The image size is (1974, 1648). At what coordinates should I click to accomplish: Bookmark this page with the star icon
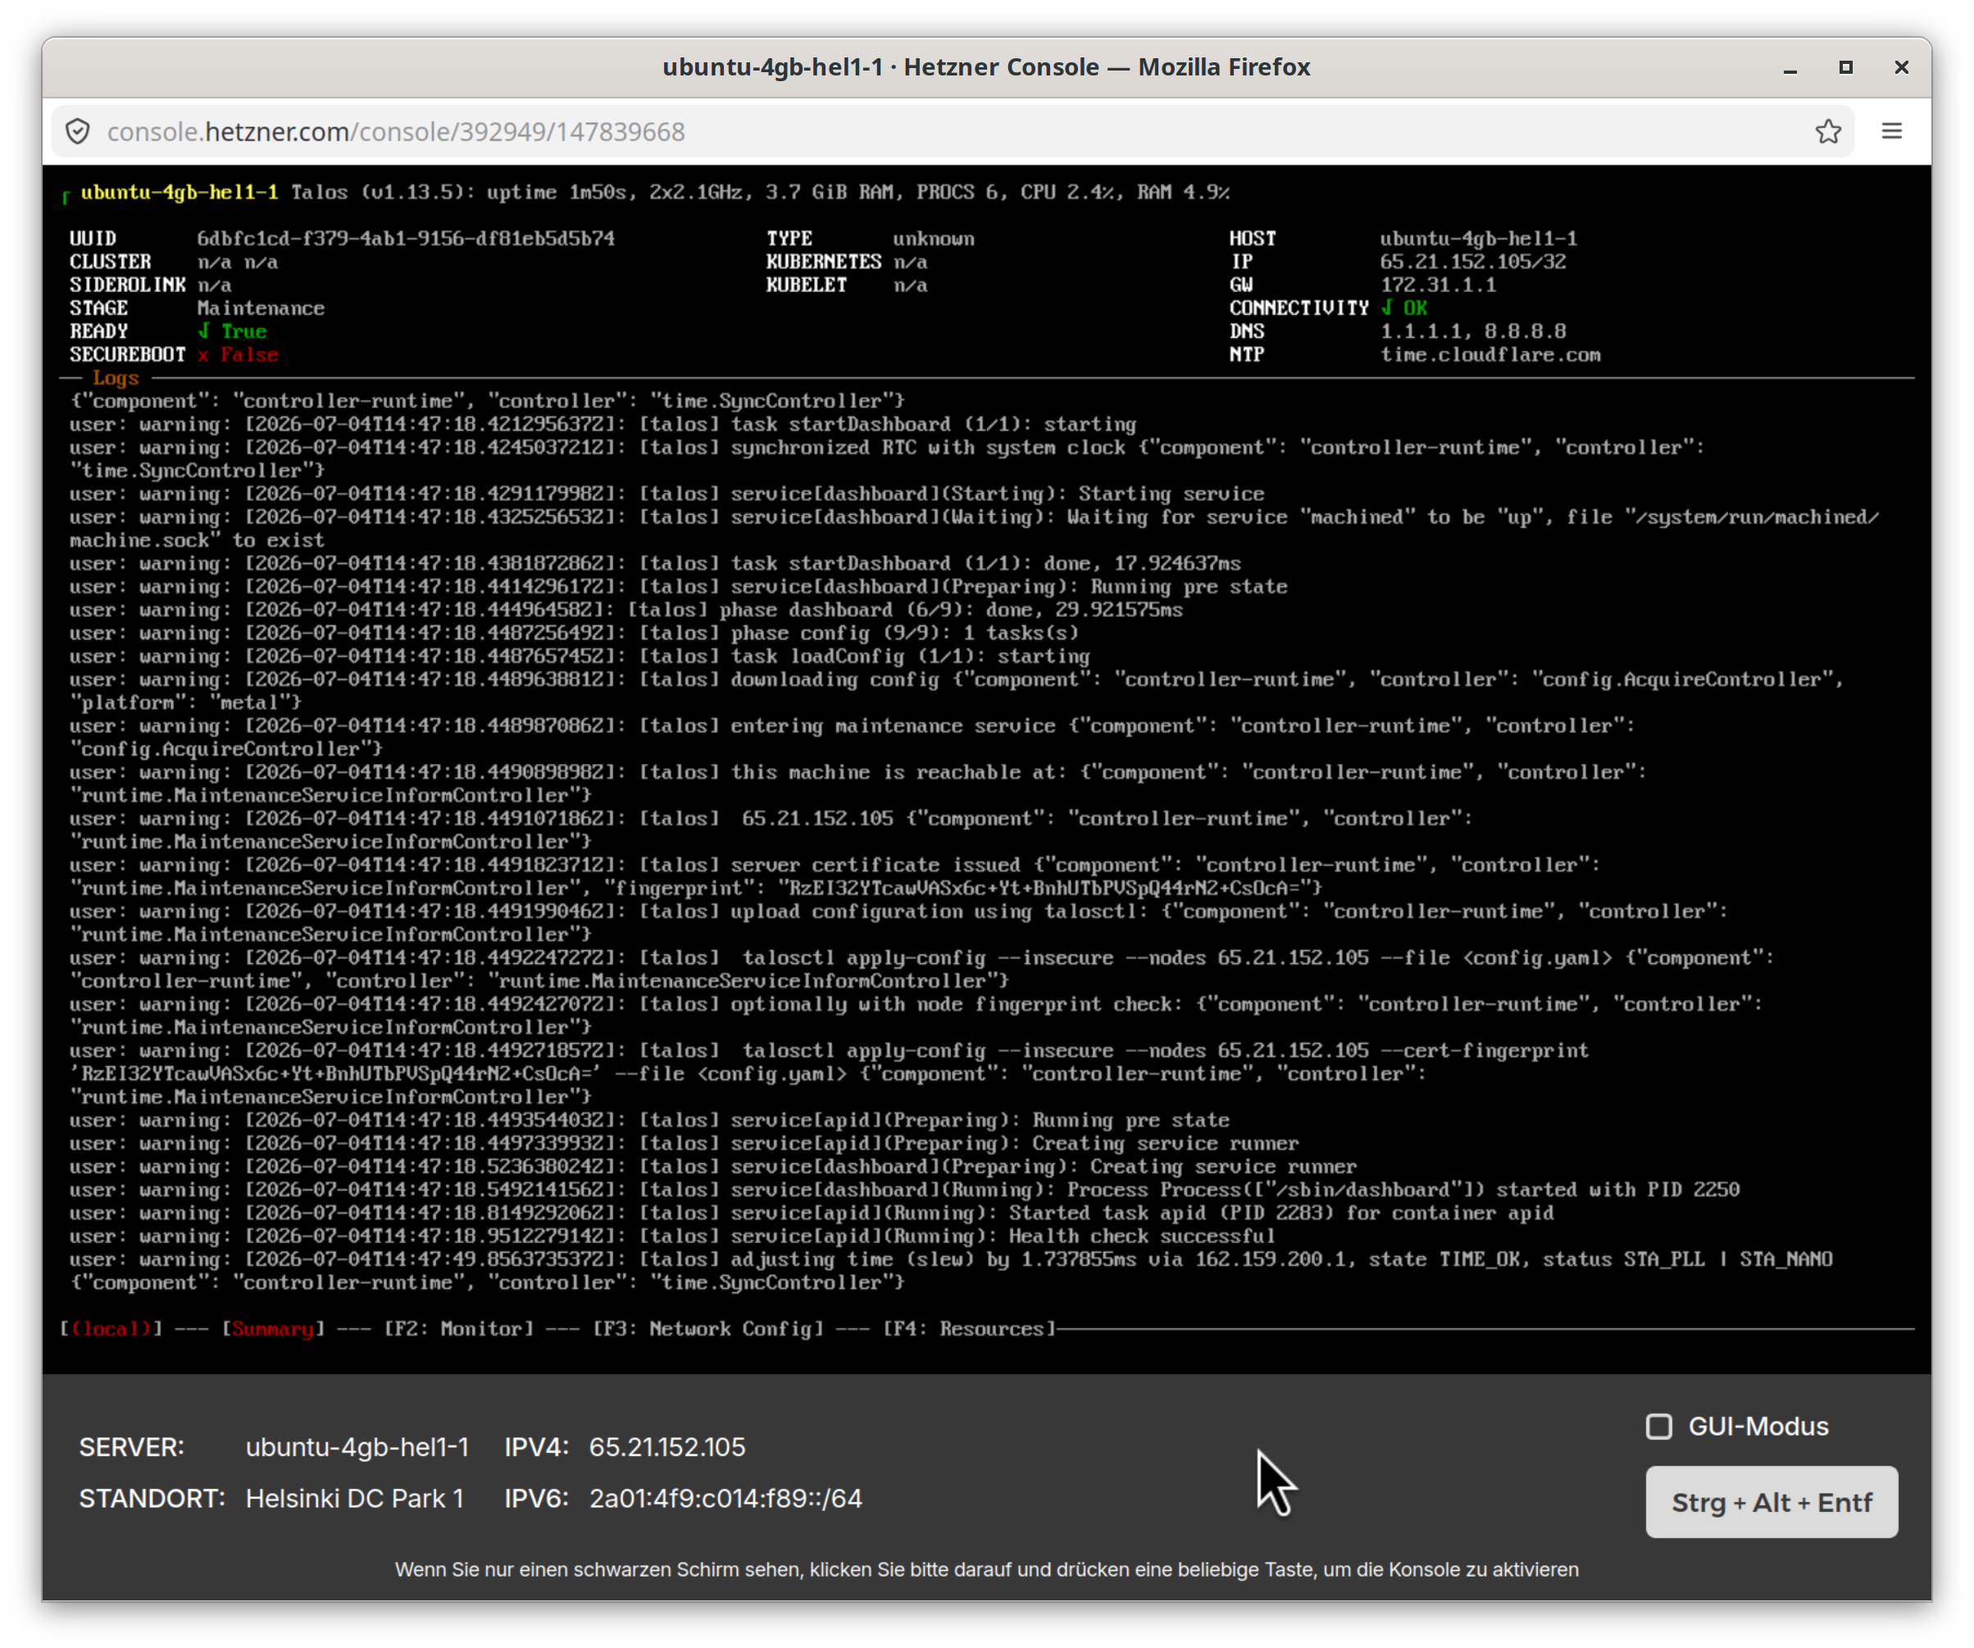tap(1827, 132)
